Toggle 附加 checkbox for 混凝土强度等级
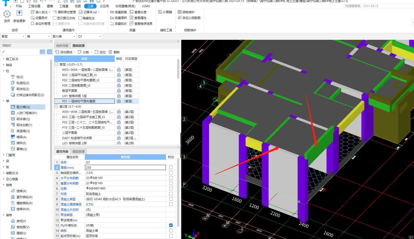The width and height of the screenshot is (414, 239). (171, 204)
